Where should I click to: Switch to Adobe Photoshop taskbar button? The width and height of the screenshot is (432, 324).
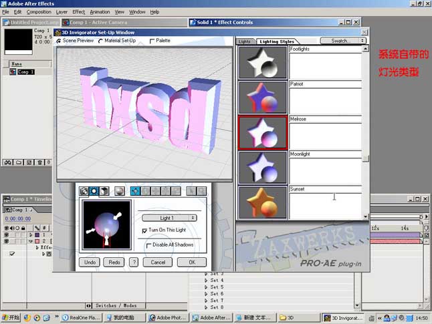[x=168, y=317]
